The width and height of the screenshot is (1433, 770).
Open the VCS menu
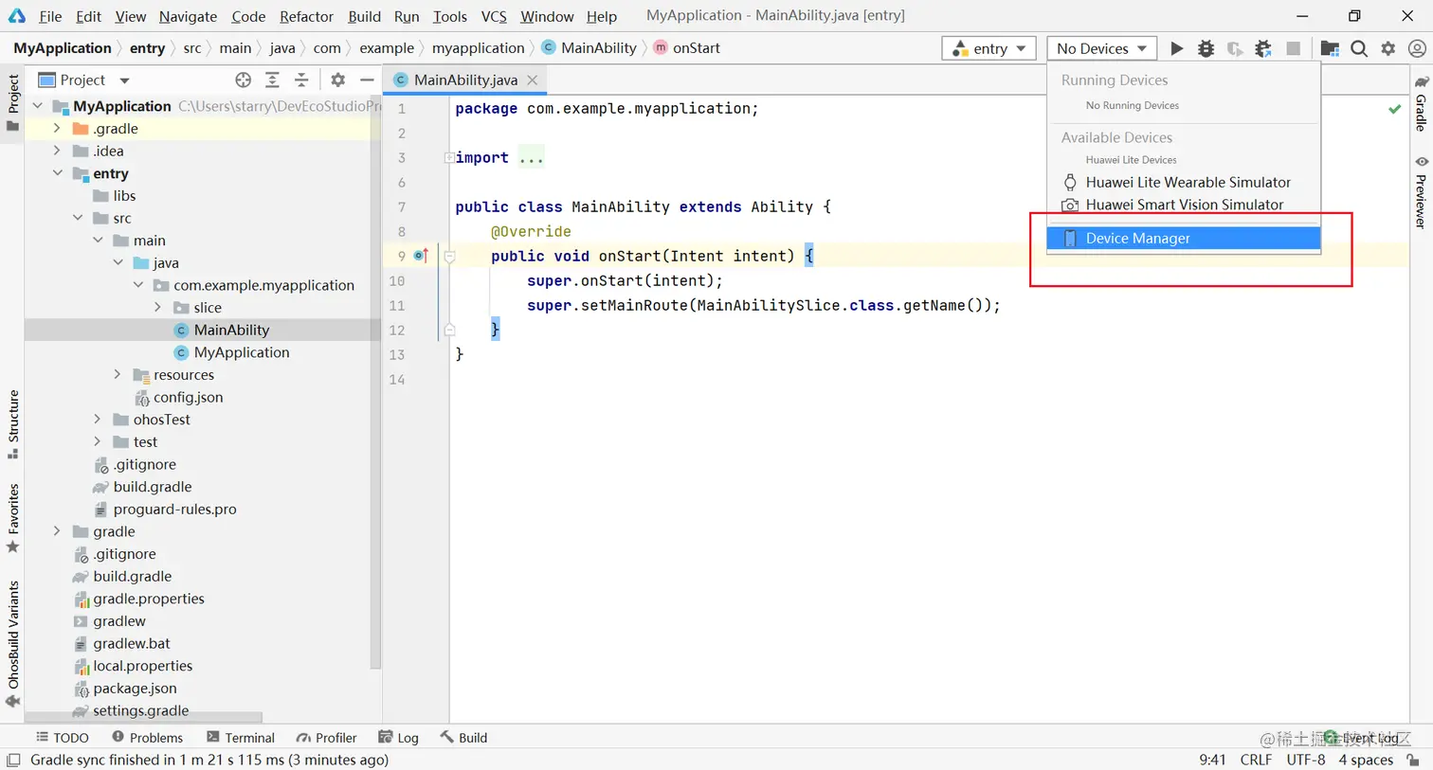(x=494, y=16)
